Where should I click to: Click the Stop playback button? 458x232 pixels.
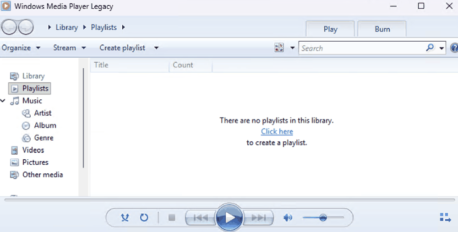(172, 218)
